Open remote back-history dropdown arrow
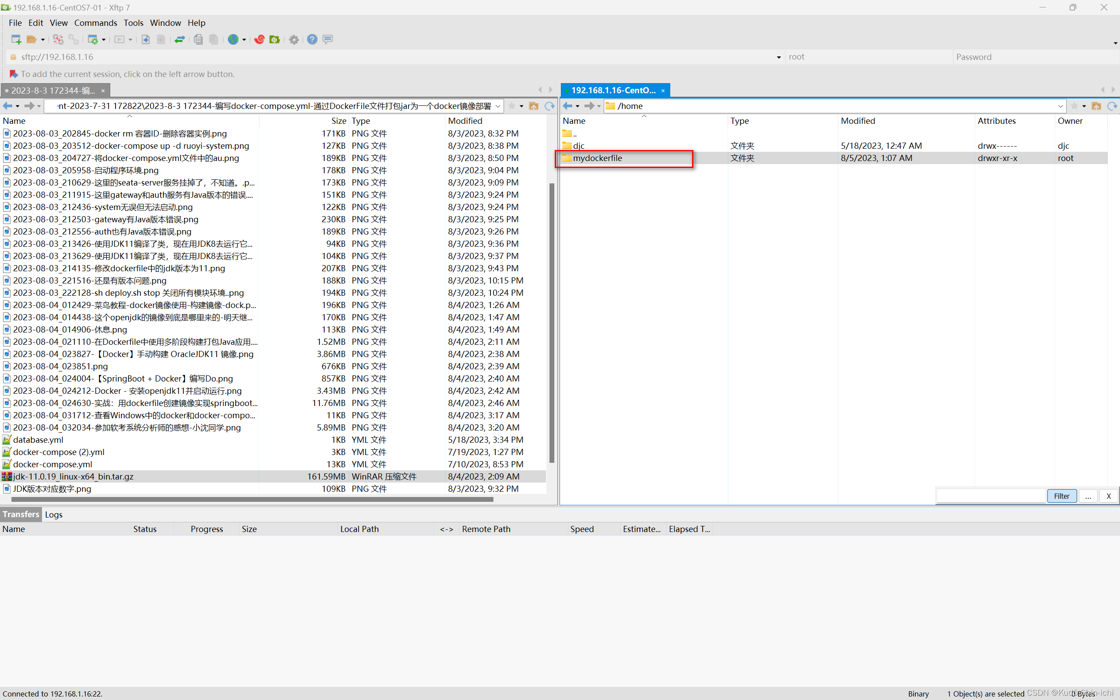Image resolution: width=1120 pixels, height=700 pixels. (x=577, y=106)
